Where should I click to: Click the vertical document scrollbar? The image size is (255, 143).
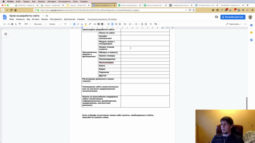[247, 103]
